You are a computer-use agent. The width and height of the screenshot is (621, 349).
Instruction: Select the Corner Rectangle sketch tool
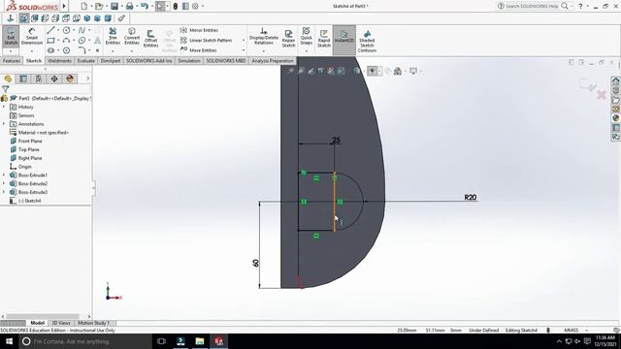point(50,41)
